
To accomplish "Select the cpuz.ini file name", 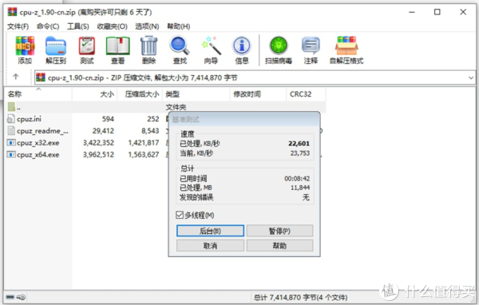I will tap(29, 119).
